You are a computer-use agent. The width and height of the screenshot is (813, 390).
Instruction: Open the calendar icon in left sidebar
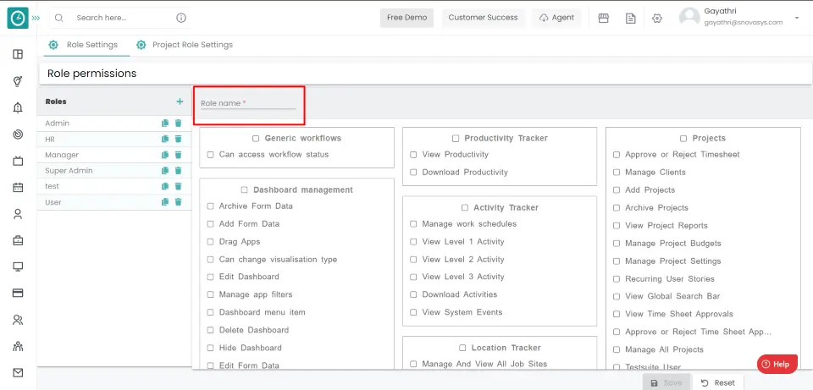tap(18, 187)
